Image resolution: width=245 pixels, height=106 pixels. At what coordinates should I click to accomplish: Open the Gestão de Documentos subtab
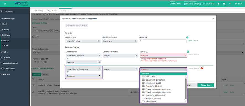pos(90,15)
